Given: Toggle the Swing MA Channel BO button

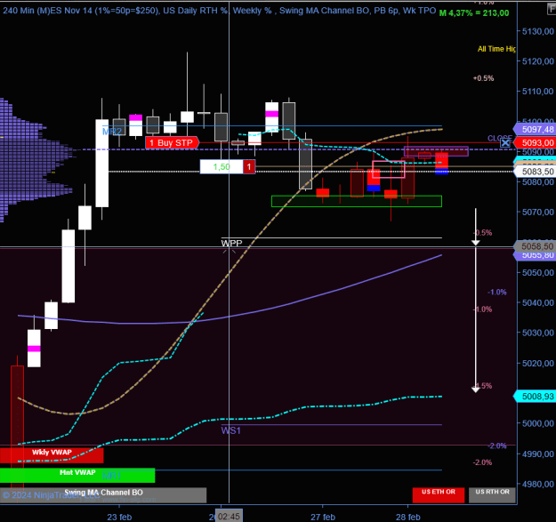Looking at the screenshot, I should pos(103,494).
